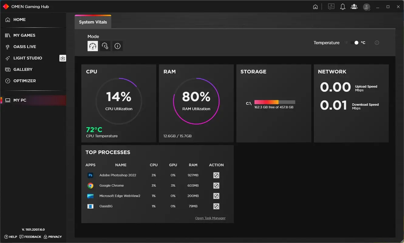Open the feedback message icon near notifications
Viewport: 404px width, 243px height.
[x=331, y=6]
